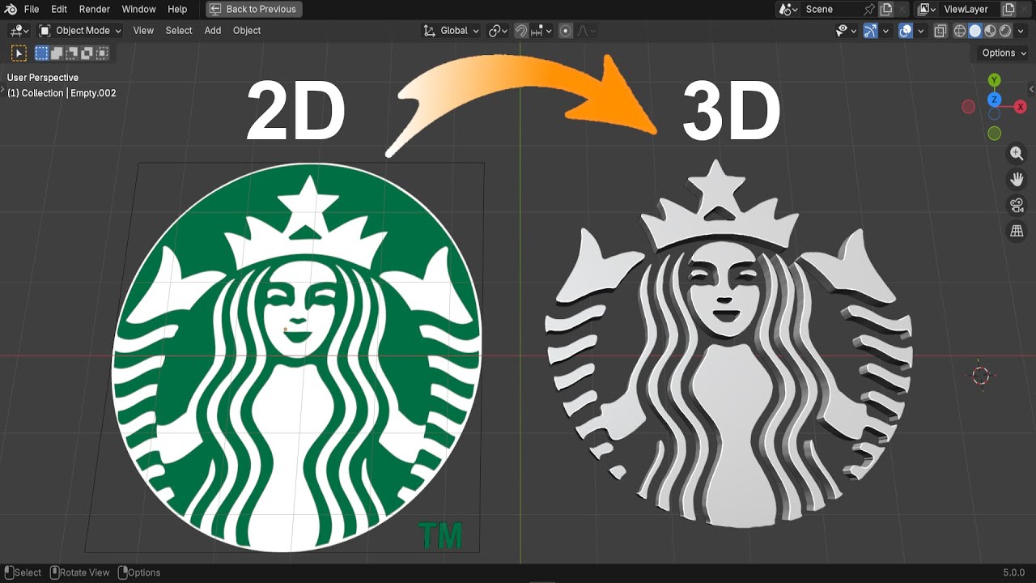Toggle snapping with the magnet icon
Screen dimensions: 1036x583
tap(522, 30)
